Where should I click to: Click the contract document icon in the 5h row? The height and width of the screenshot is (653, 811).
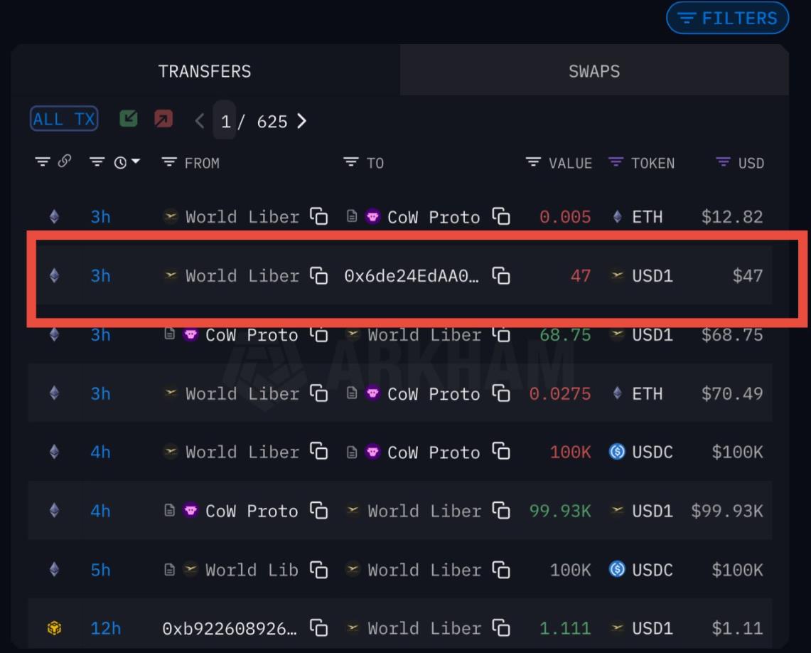pos(169,570)
